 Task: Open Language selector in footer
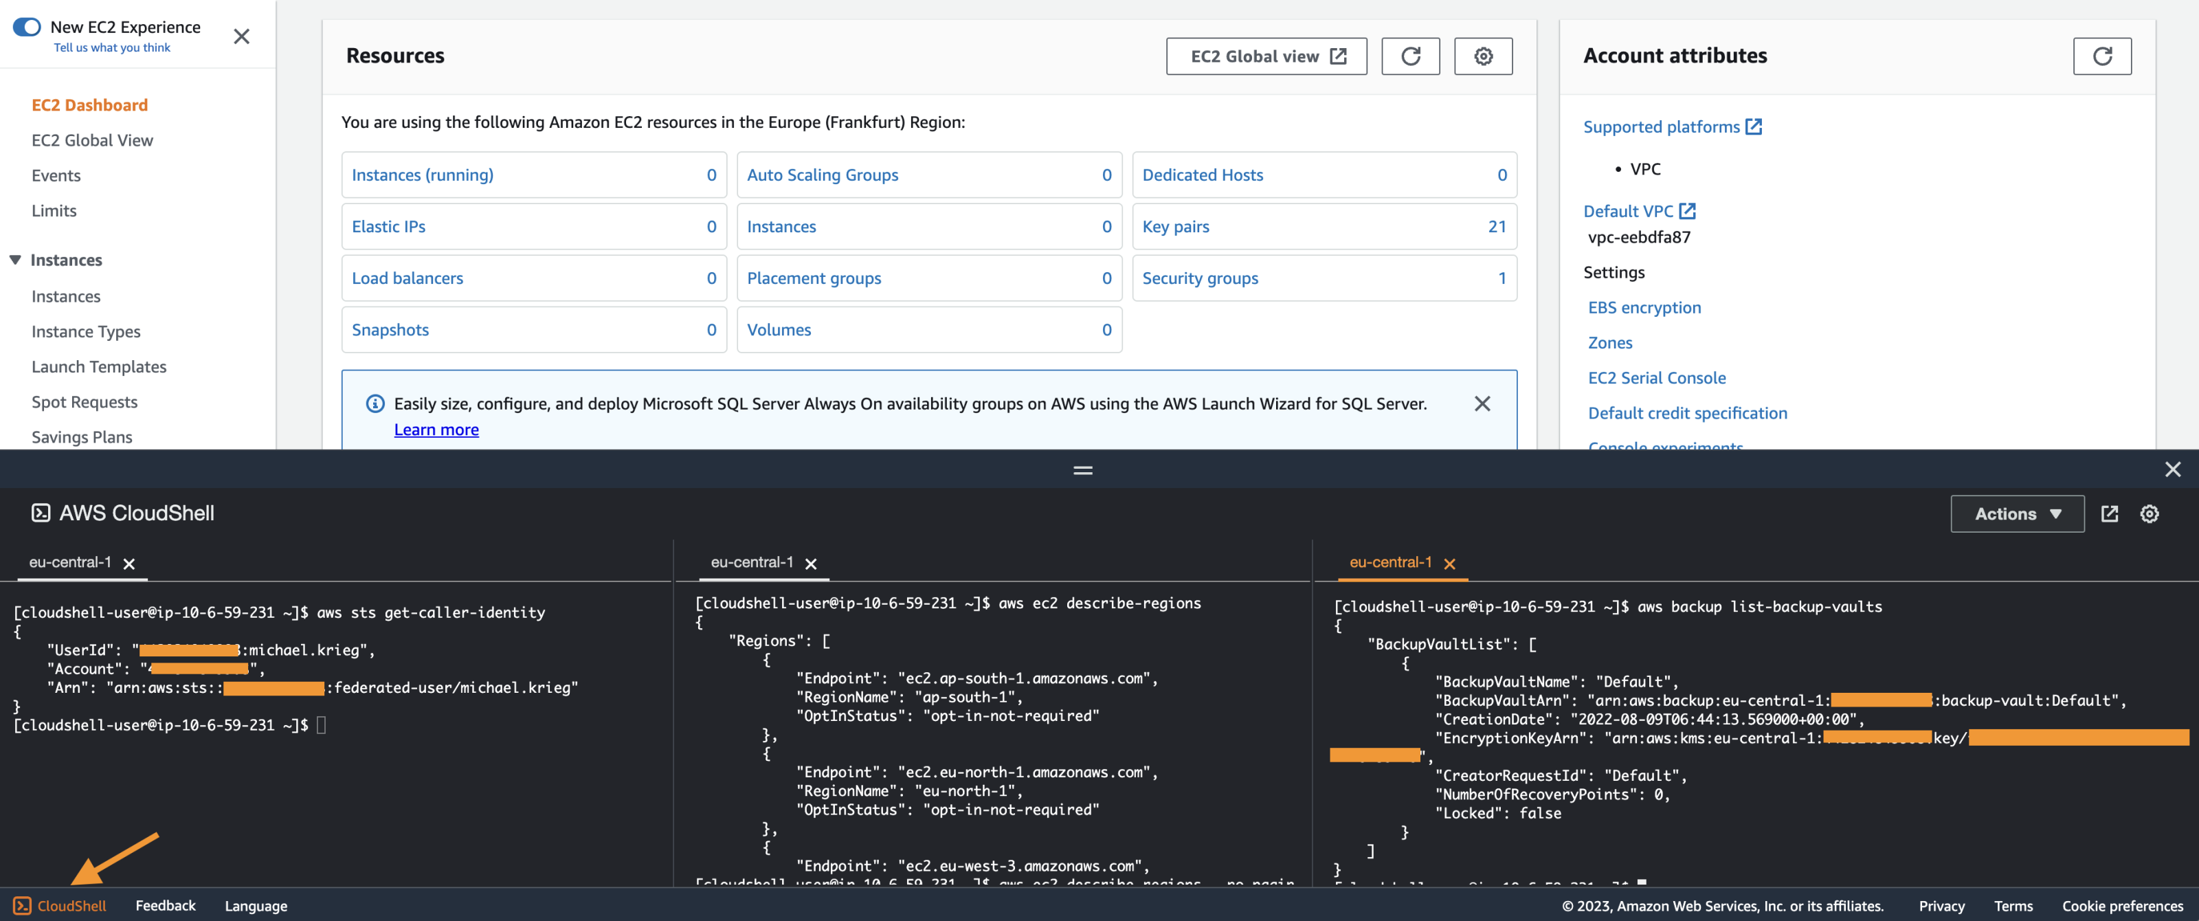(x=256, y=906)
